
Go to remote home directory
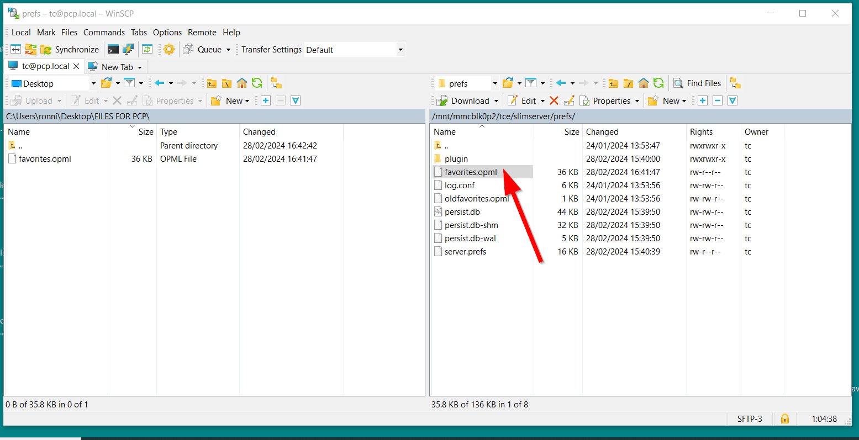[644, 83]
